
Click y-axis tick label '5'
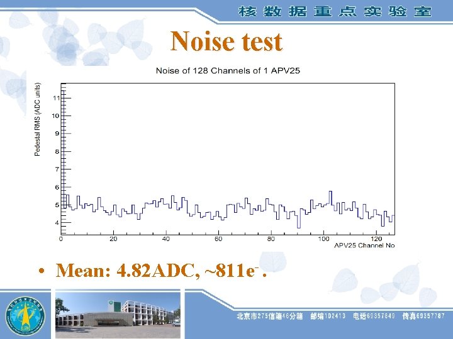pos(57,205)
